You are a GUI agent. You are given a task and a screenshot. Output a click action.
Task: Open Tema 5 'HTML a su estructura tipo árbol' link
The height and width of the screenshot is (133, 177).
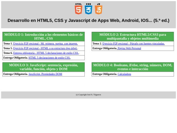pos(45,48)
